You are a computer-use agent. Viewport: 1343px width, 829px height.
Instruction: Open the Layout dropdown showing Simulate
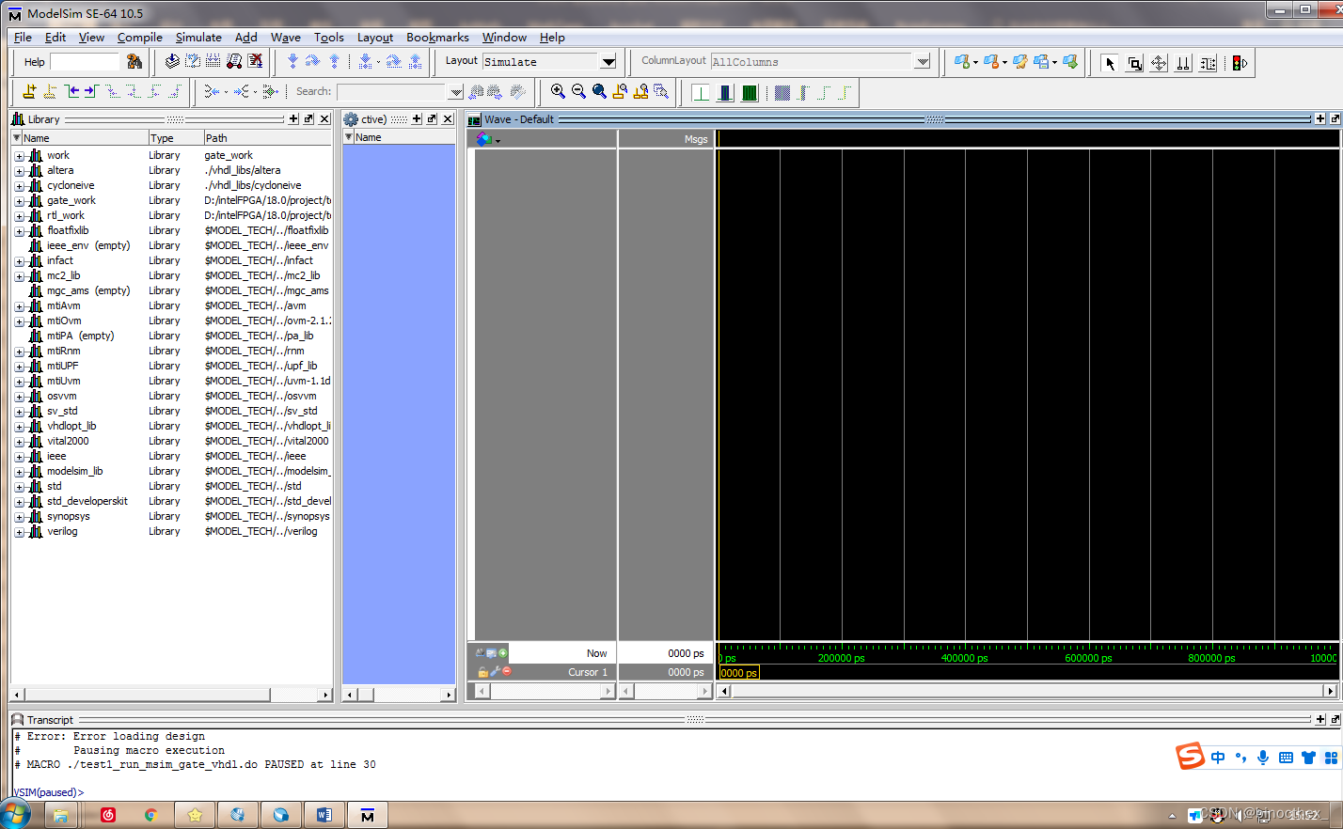(x=607, y=61)
